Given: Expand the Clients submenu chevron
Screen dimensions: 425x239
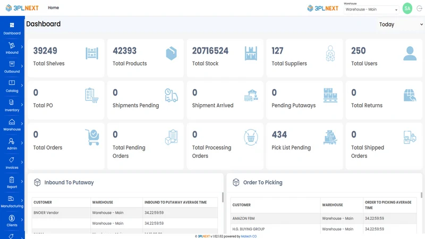Looking at the screenshot, I should 22,220.
